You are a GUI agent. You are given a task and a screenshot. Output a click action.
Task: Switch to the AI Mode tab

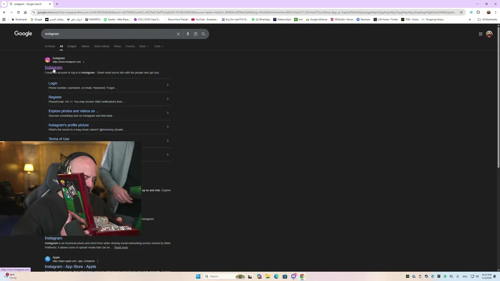[x=50, y=46]
